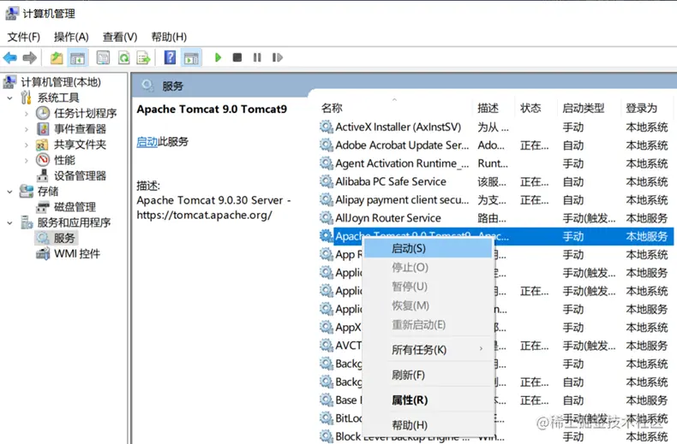
Task: Sort by the 描述 column header
Action: click(x=488, y=108)
